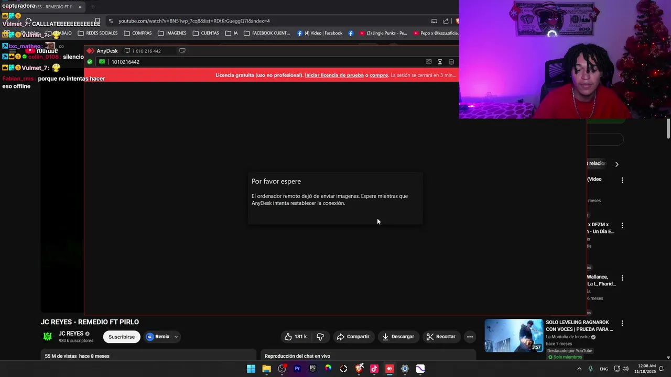Open Epic Games Launcher from taskbar

pyautogui.click(x=312, y=369)
